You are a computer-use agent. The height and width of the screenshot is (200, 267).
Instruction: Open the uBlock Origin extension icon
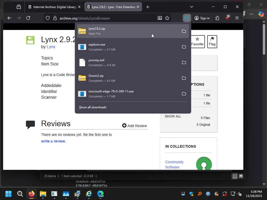(227, 18)
